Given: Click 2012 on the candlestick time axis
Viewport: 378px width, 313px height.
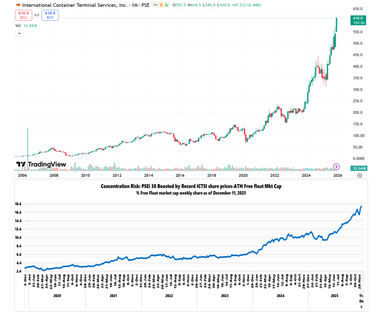Looking at the screenshot, I should [x=117, y=176].
